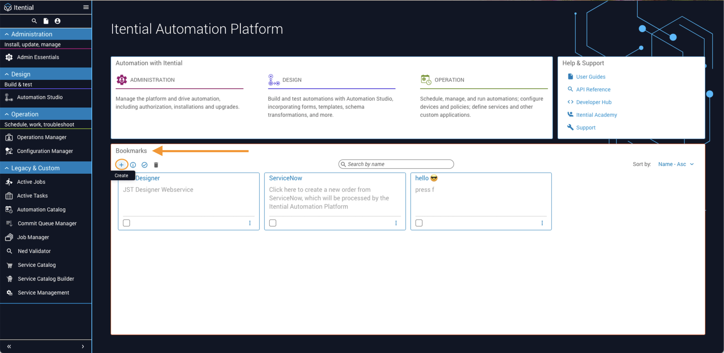Screen dimensions: 724x353
Task: Open the API Reference link
Action: pos(593,90)
